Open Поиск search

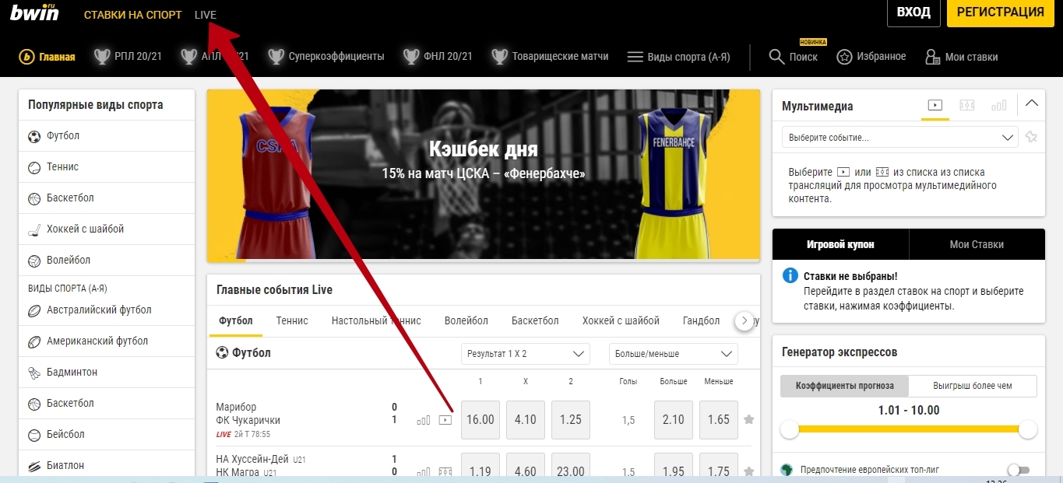(x=793, y=57)
